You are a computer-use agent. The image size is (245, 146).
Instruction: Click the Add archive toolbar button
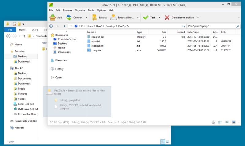point(56,17)
